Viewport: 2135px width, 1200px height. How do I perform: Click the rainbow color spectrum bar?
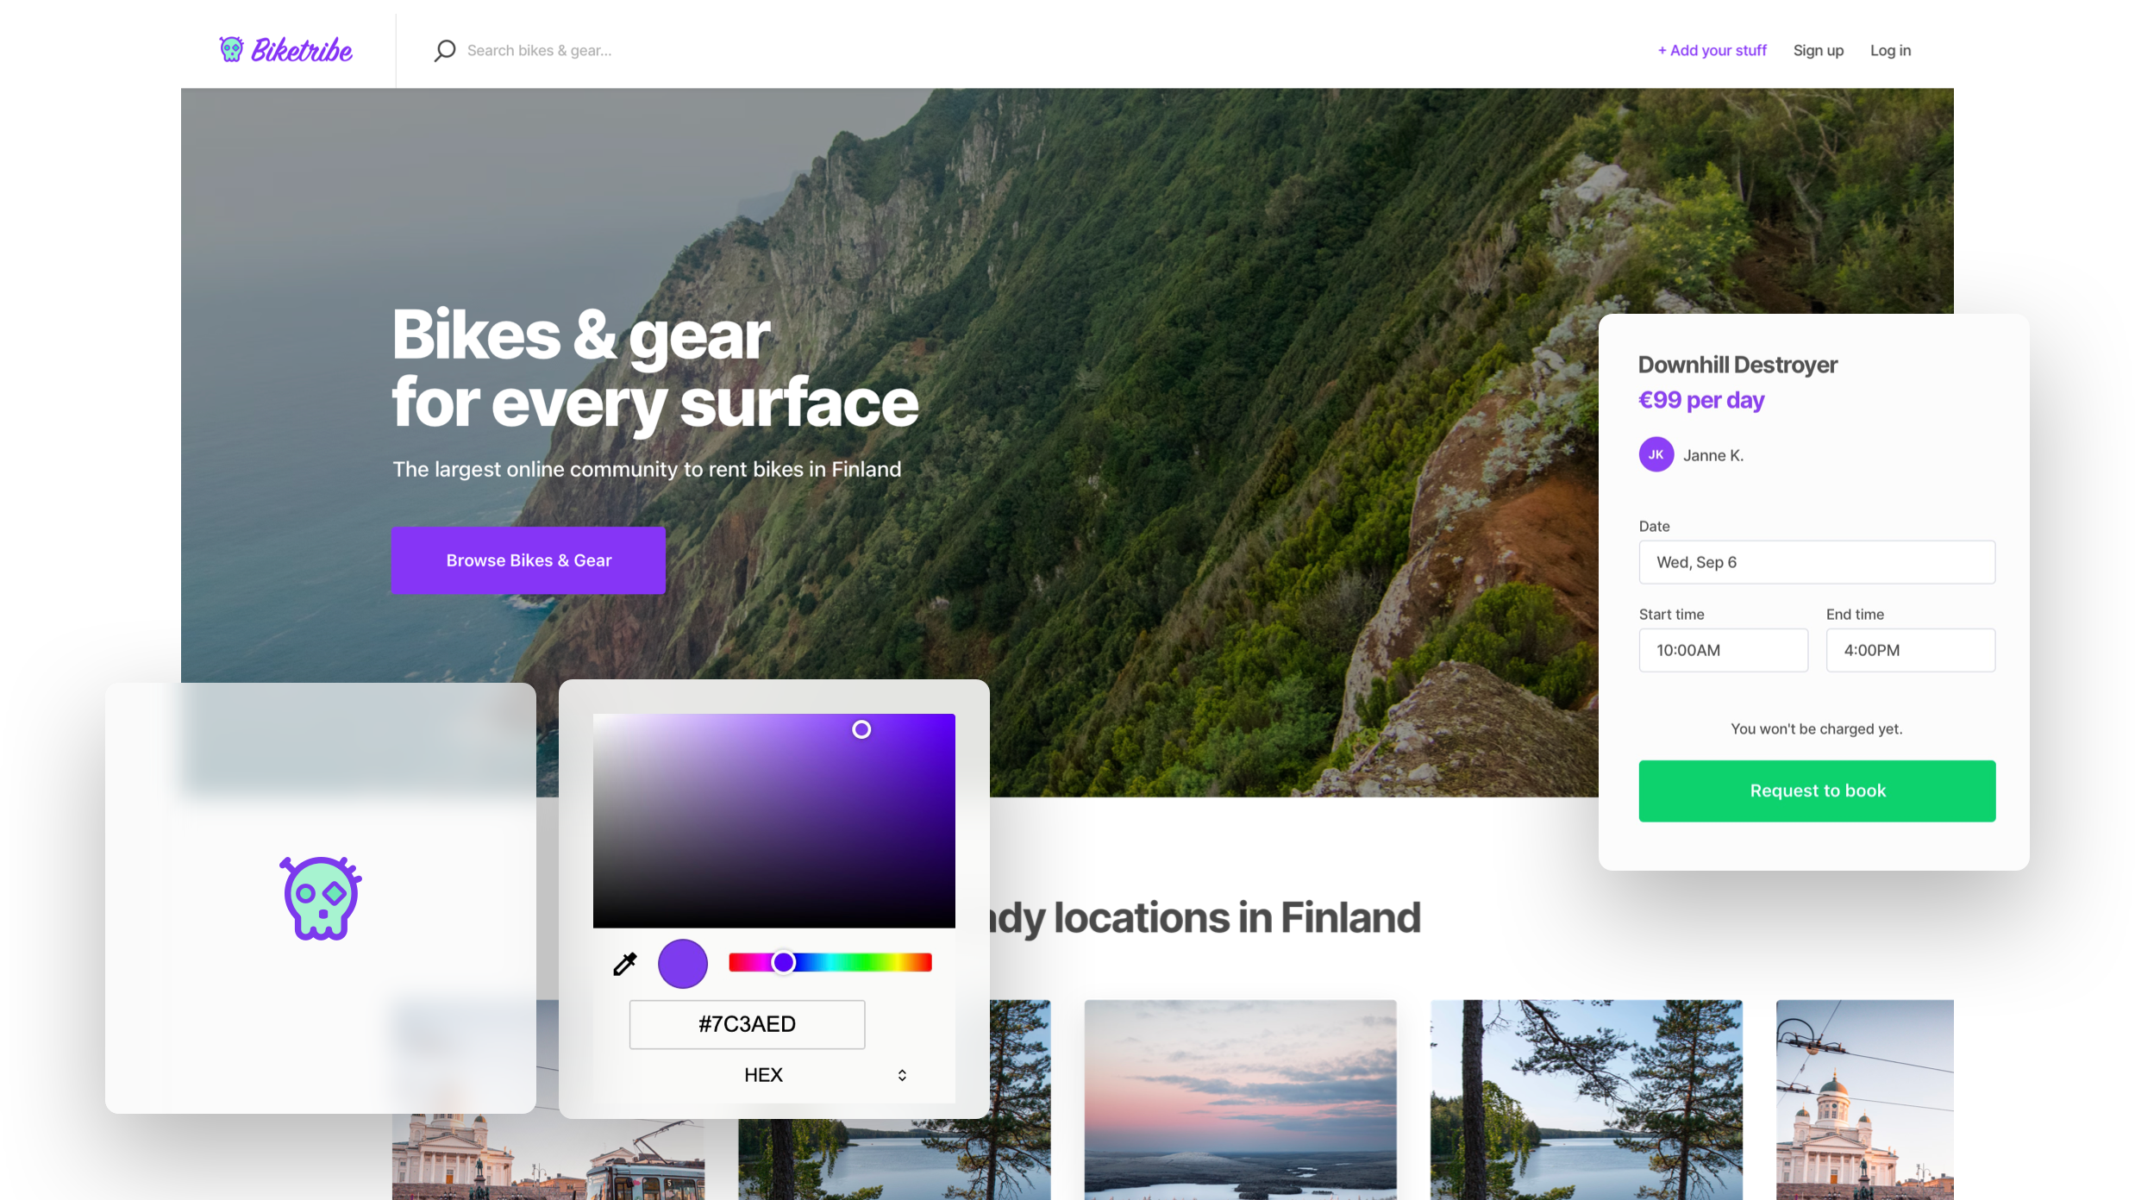click(831, 963)
